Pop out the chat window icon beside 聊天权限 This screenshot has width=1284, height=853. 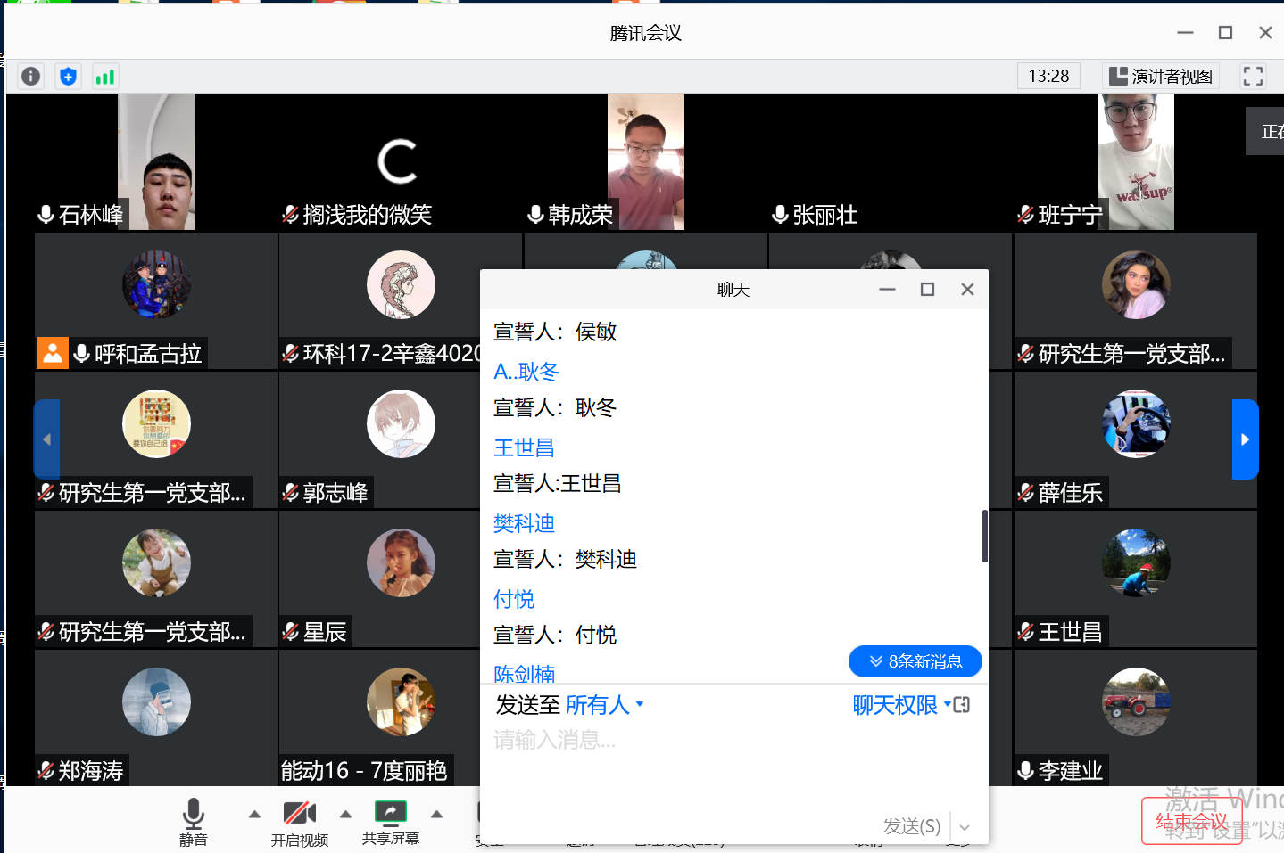[x=962, y=705]
